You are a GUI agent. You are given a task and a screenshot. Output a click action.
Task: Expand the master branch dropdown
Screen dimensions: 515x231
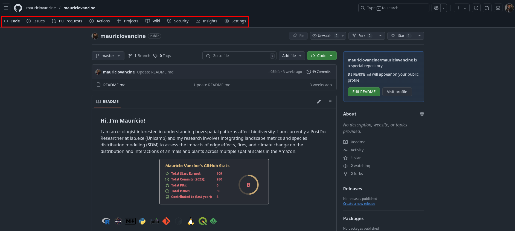pyautogui.click(x=108, y=56)
